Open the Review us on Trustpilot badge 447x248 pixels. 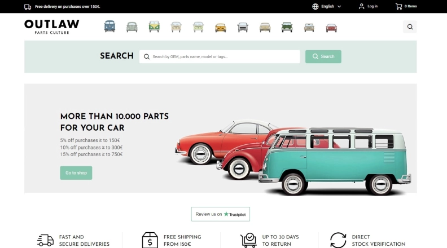[220, 214]
